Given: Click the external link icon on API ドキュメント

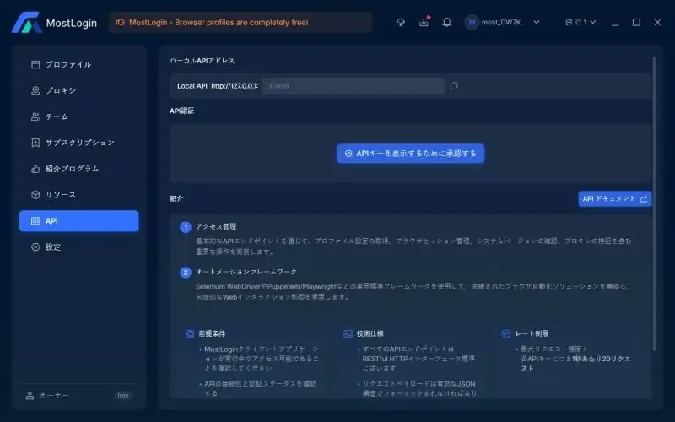Looking at the screenshot, I should tap(644, 199).
